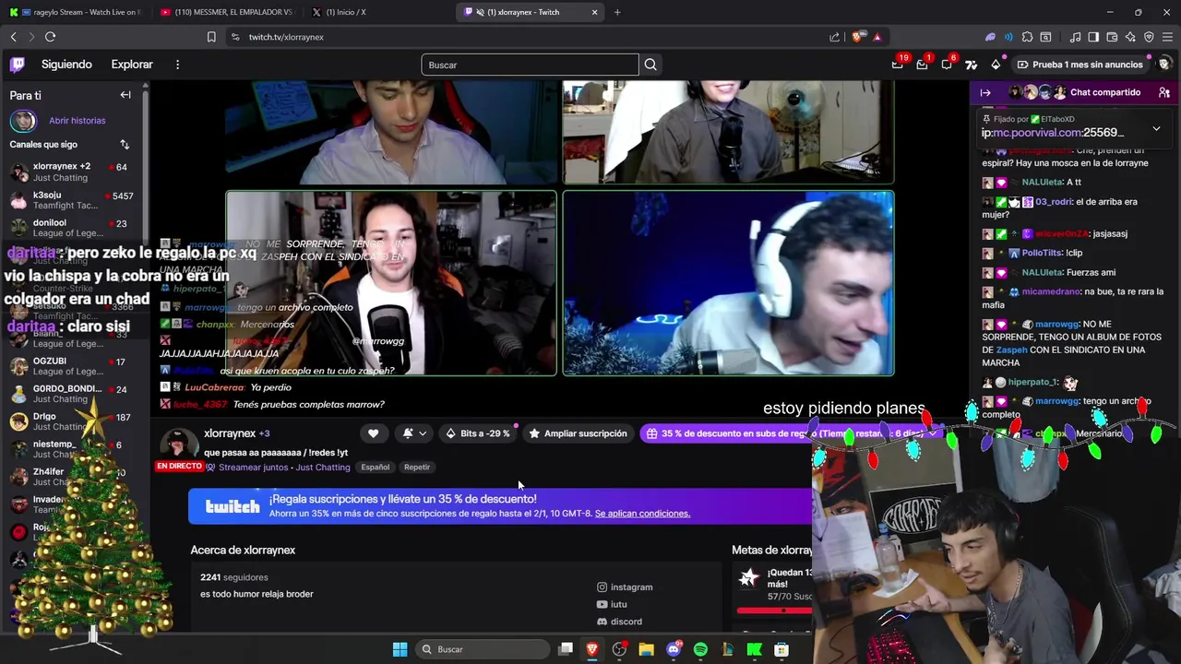1181x664 pixels.
Task: Collapse the chat panel
Action: (985, 92)
